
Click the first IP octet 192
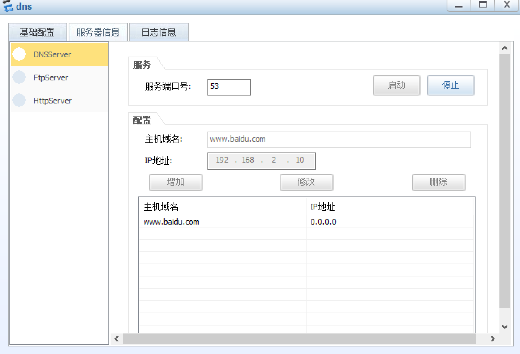coord(222,160)
